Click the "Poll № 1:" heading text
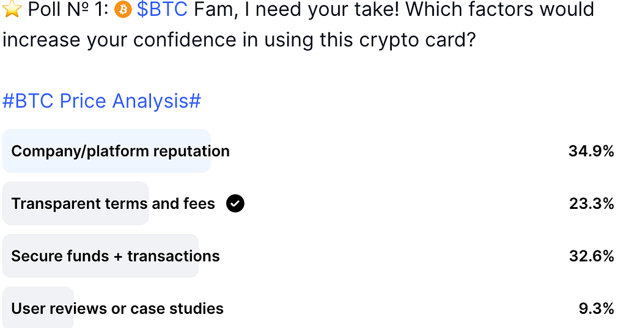Screen dimensions: 626x328 68,9
